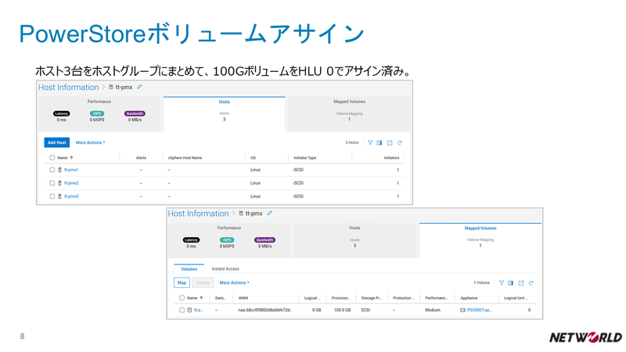Click the host group icon in upper breadcrumb

click(x=111, y=87)
